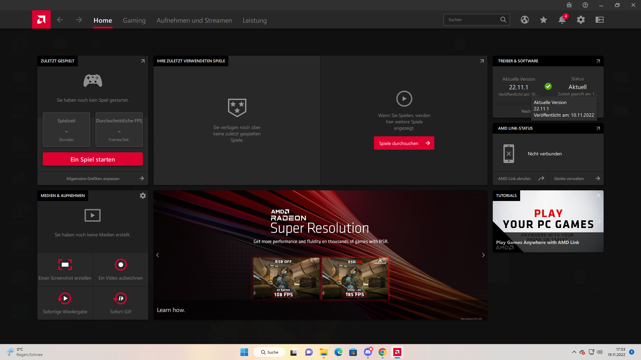
Task: Expand the Treiber & Software panel
Action: coord(598,61)
